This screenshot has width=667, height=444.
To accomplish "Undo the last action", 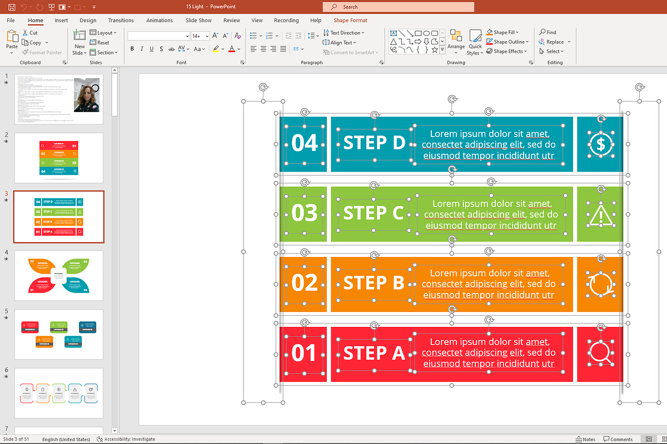I will 24,7.
